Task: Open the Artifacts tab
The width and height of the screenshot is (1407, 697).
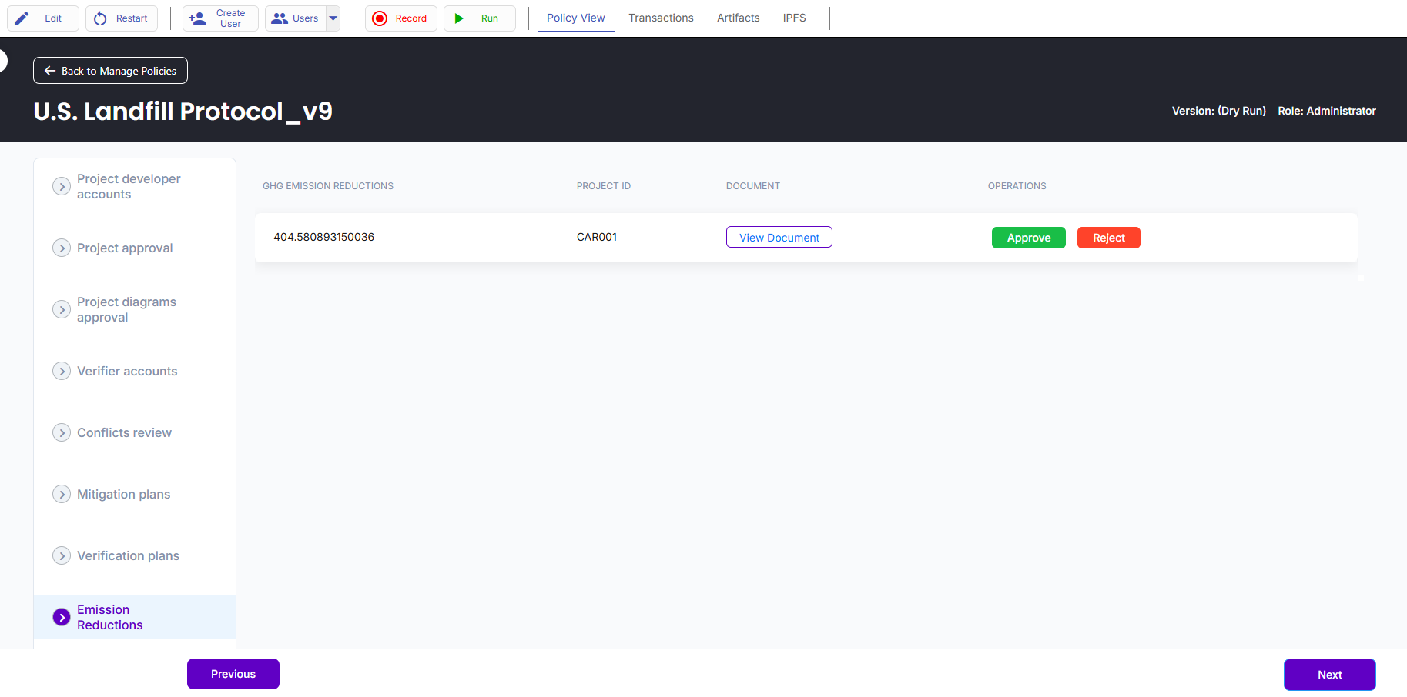Action: point(738,18)
